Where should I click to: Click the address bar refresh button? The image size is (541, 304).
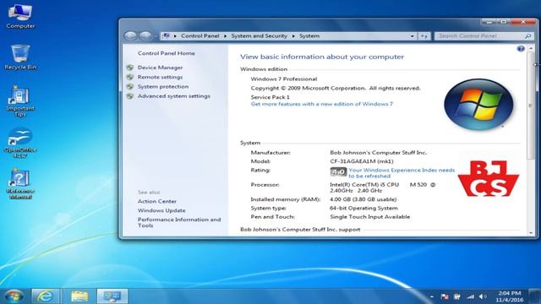(x=424, y=35)
